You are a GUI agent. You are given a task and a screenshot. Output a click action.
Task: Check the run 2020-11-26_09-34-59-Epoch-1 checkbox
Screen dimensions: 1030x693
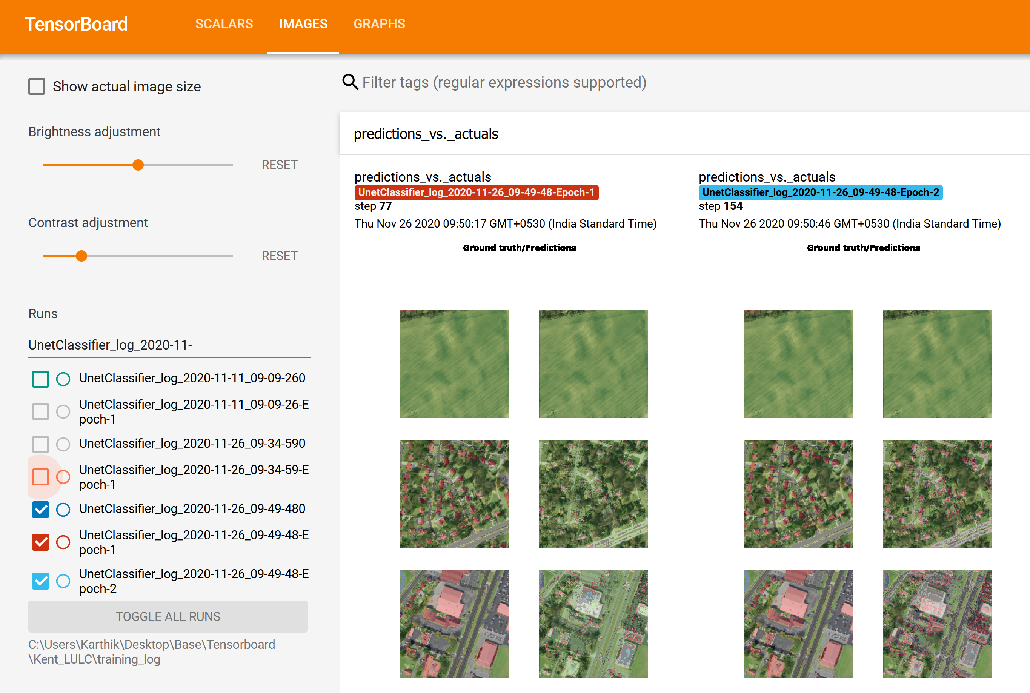(41, 477)
